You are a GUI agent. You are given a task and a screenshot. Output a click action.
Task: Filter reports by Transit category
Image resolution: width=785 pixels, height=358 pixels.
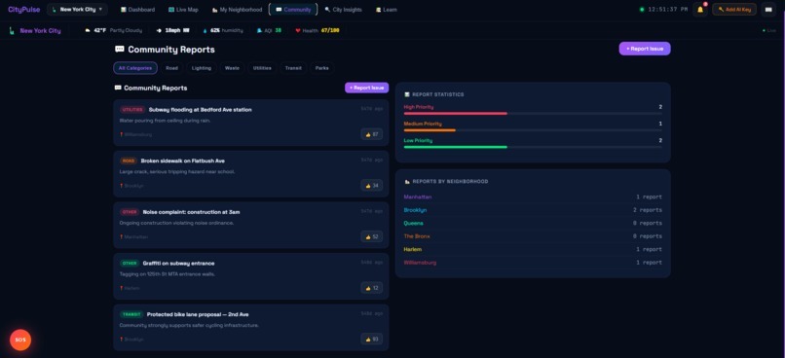293,68
